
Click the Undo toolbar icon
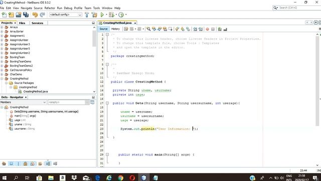pos(35,15)
